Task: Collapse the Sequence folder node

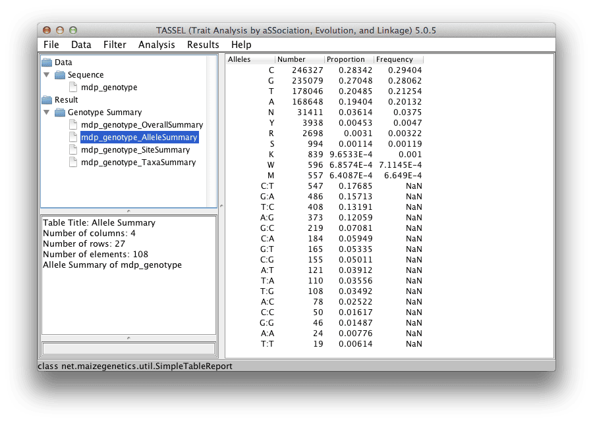Action: coord(47,75)
